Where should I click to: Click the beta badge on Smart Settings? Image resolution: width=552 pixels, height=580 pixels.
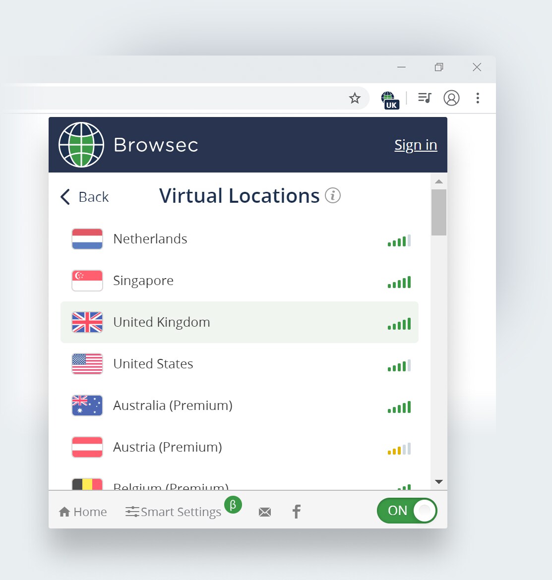(233, 505)
